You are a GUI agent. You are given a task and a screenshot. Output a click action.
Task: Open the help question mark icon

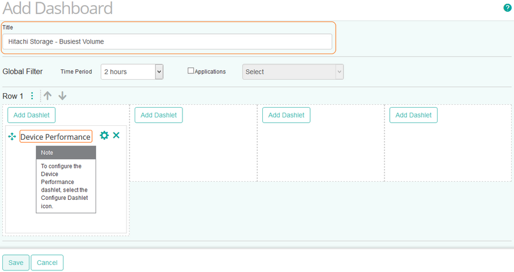(x=507, y=8)
